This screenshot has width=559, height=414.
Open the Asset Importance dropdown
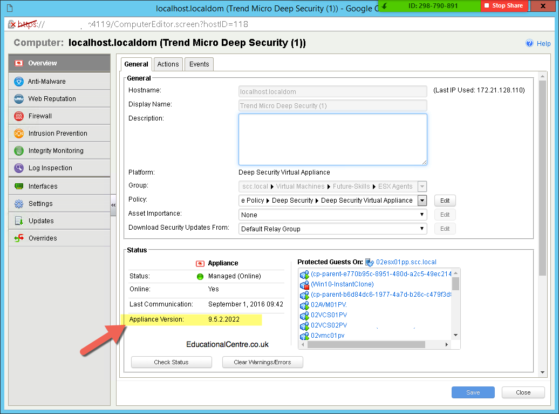[332, 215]
